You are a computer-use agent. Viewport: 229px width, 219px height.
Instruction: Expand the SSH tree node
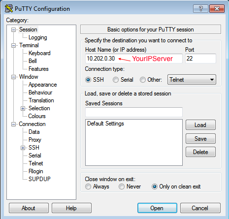[x=23, y=148]
